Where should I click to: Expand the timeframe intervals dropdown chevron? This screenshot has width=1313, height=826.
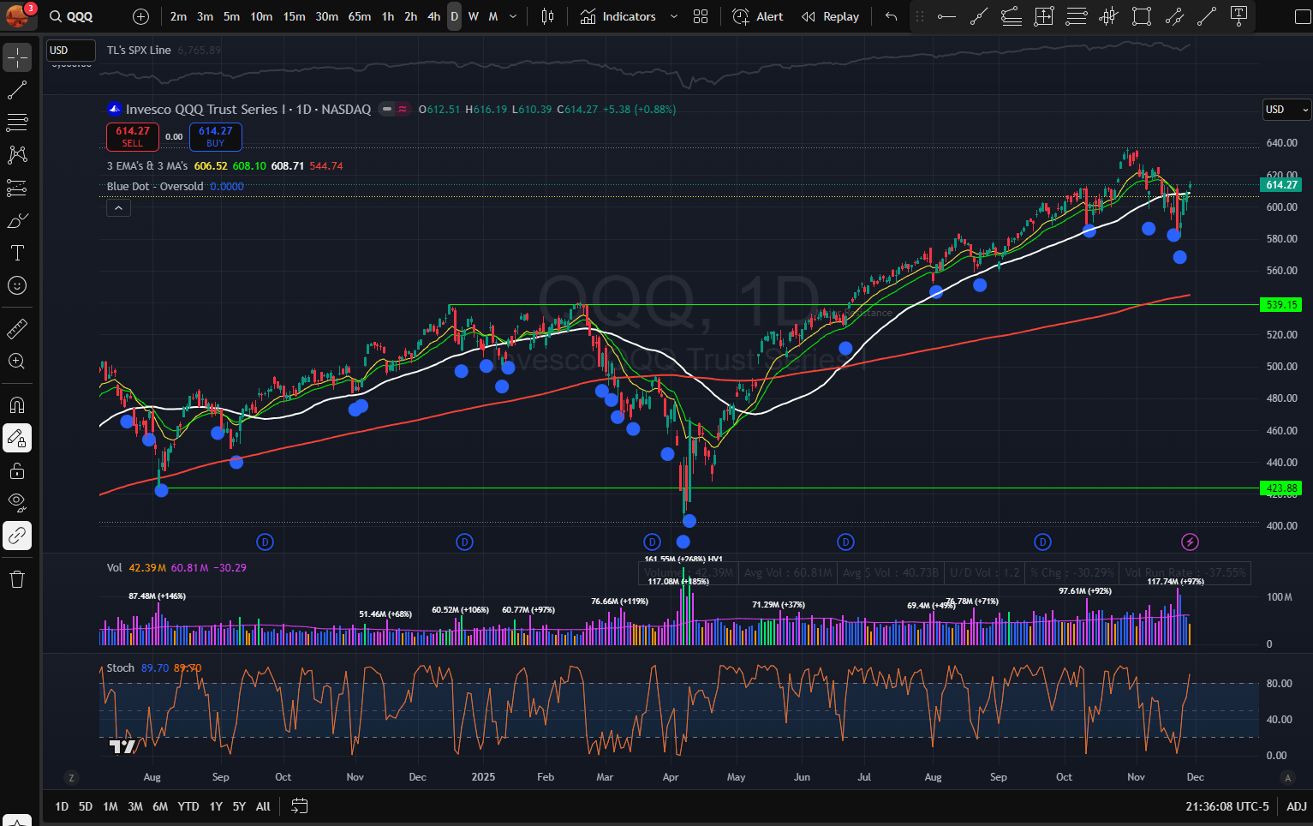pos(513,16)
